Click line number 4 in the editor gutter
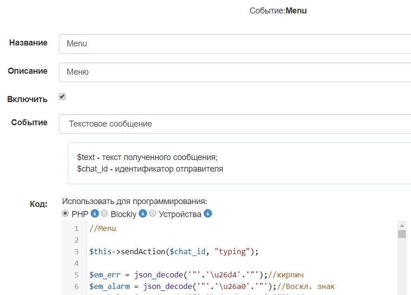Screen dimensions: 411x295 point(77,263)
